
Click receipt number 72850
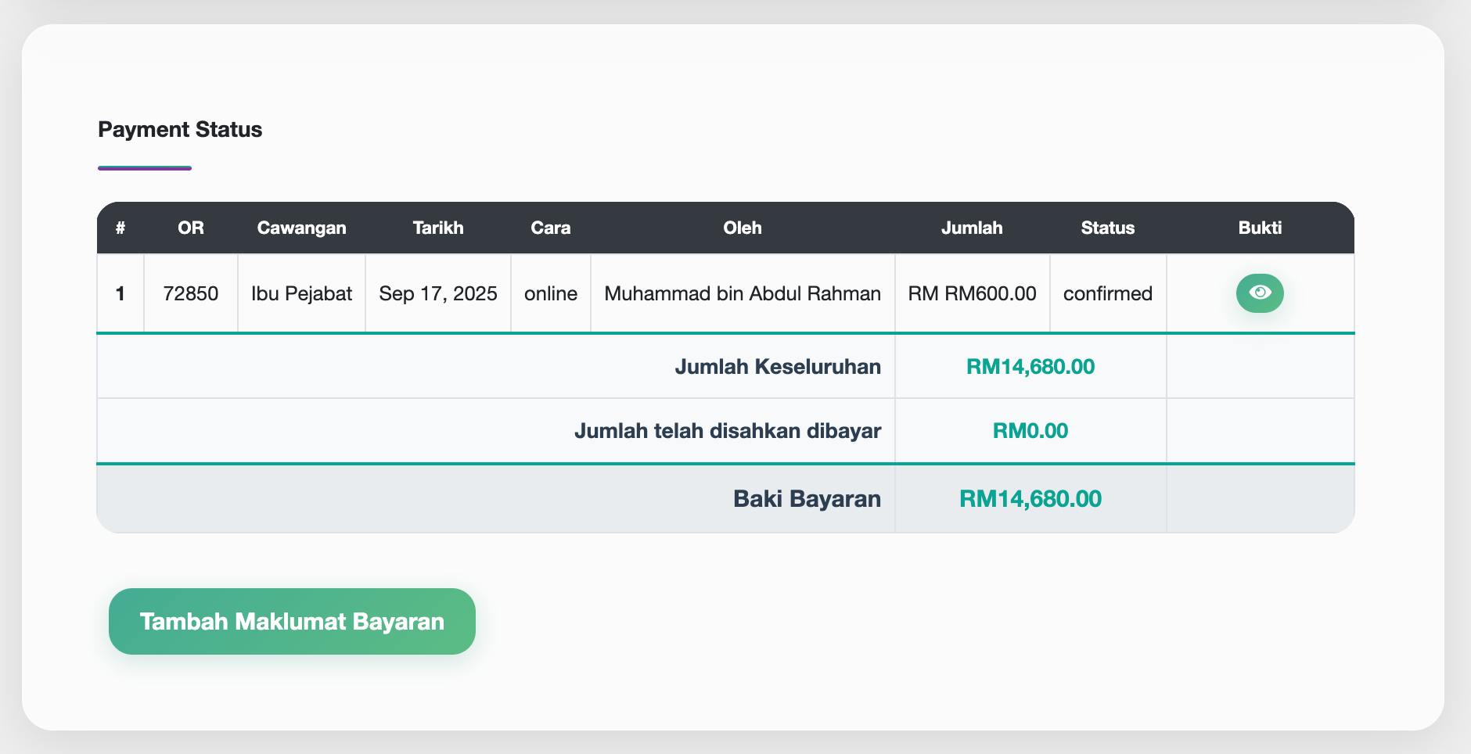tap(190, 293)
